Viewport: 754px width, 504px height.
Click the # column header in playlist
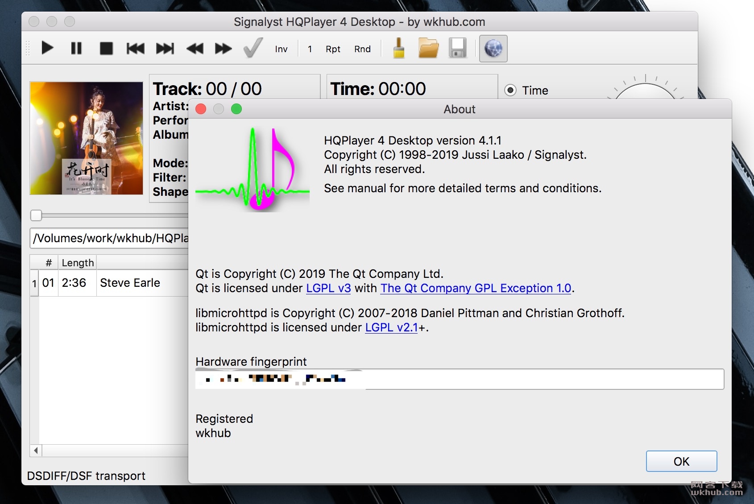point(49,263)
